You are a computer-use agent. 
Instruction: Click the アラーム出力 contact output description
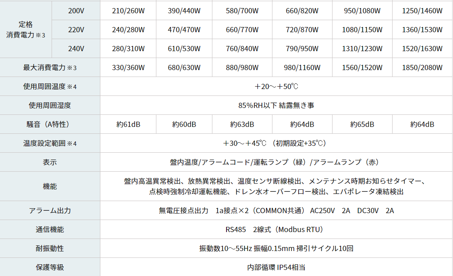click(276, 211)
